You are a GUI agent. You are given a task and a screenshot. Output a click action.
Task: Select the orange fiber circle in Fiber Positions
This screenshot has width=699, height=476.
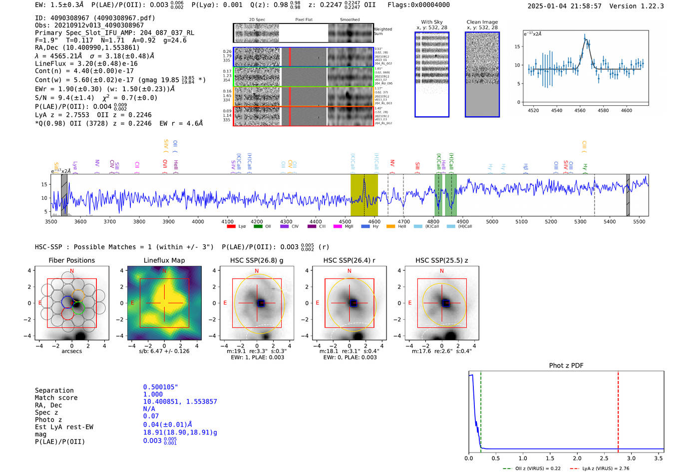(x=78, y=295)
